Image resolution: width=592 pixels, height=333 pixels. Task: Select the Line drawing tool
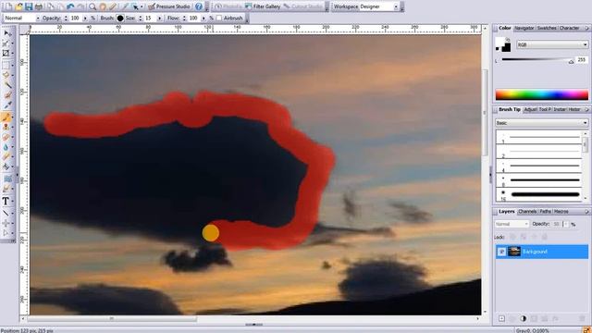(6, 214)
